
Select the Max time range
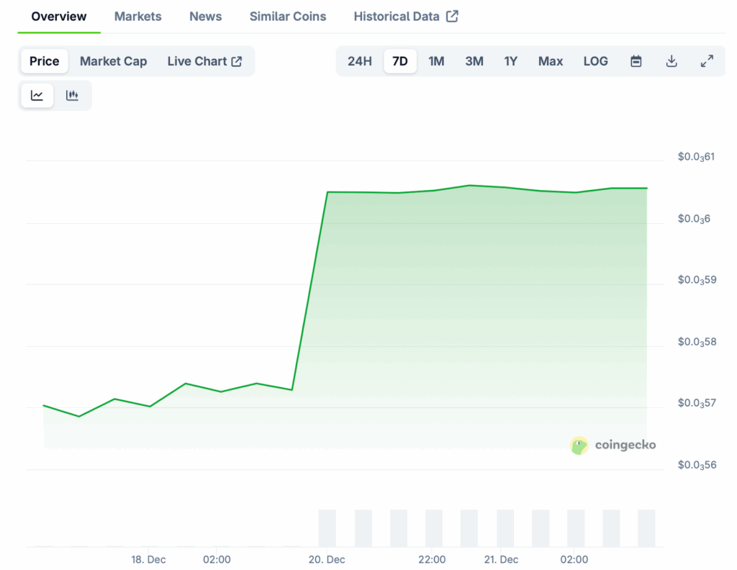pos(550,61)
